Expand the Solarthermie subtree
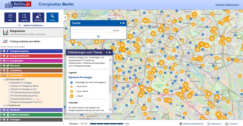 4,106
